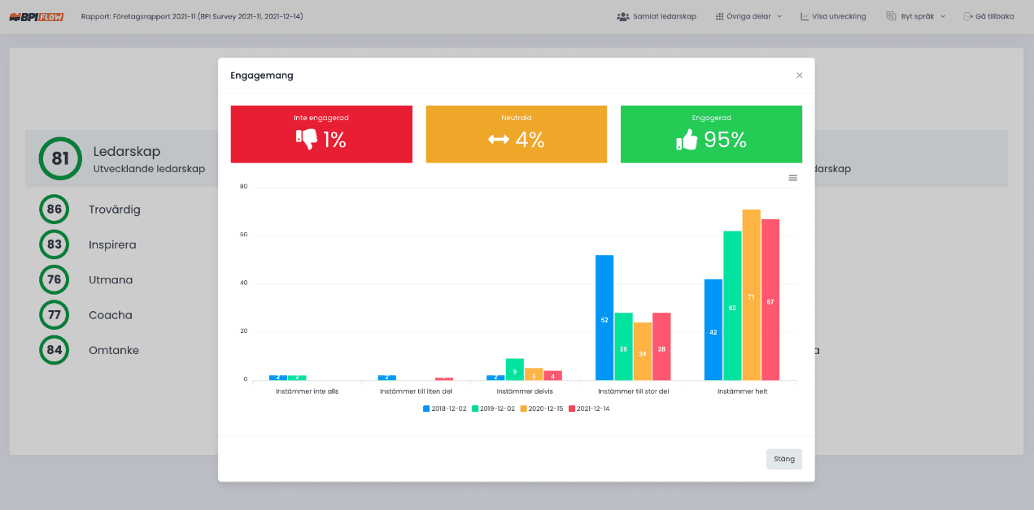Click the red bar labeled 28

661,347
